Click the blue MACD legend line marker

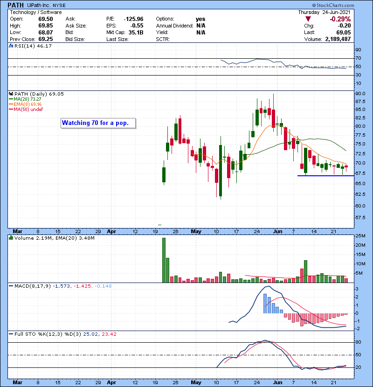[11, 286]
